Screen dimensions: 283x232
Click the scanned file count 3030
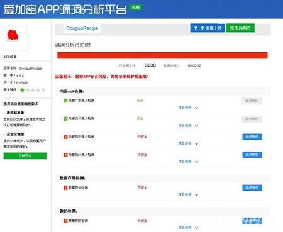(150, 65)
